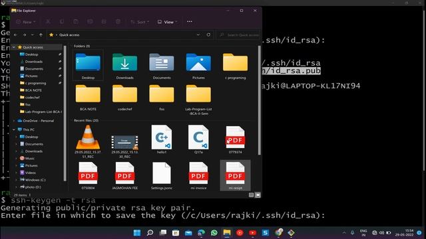The image size is (426, 239).
Task: Select the Desktop folder tile
Action: tap(88, 66)
